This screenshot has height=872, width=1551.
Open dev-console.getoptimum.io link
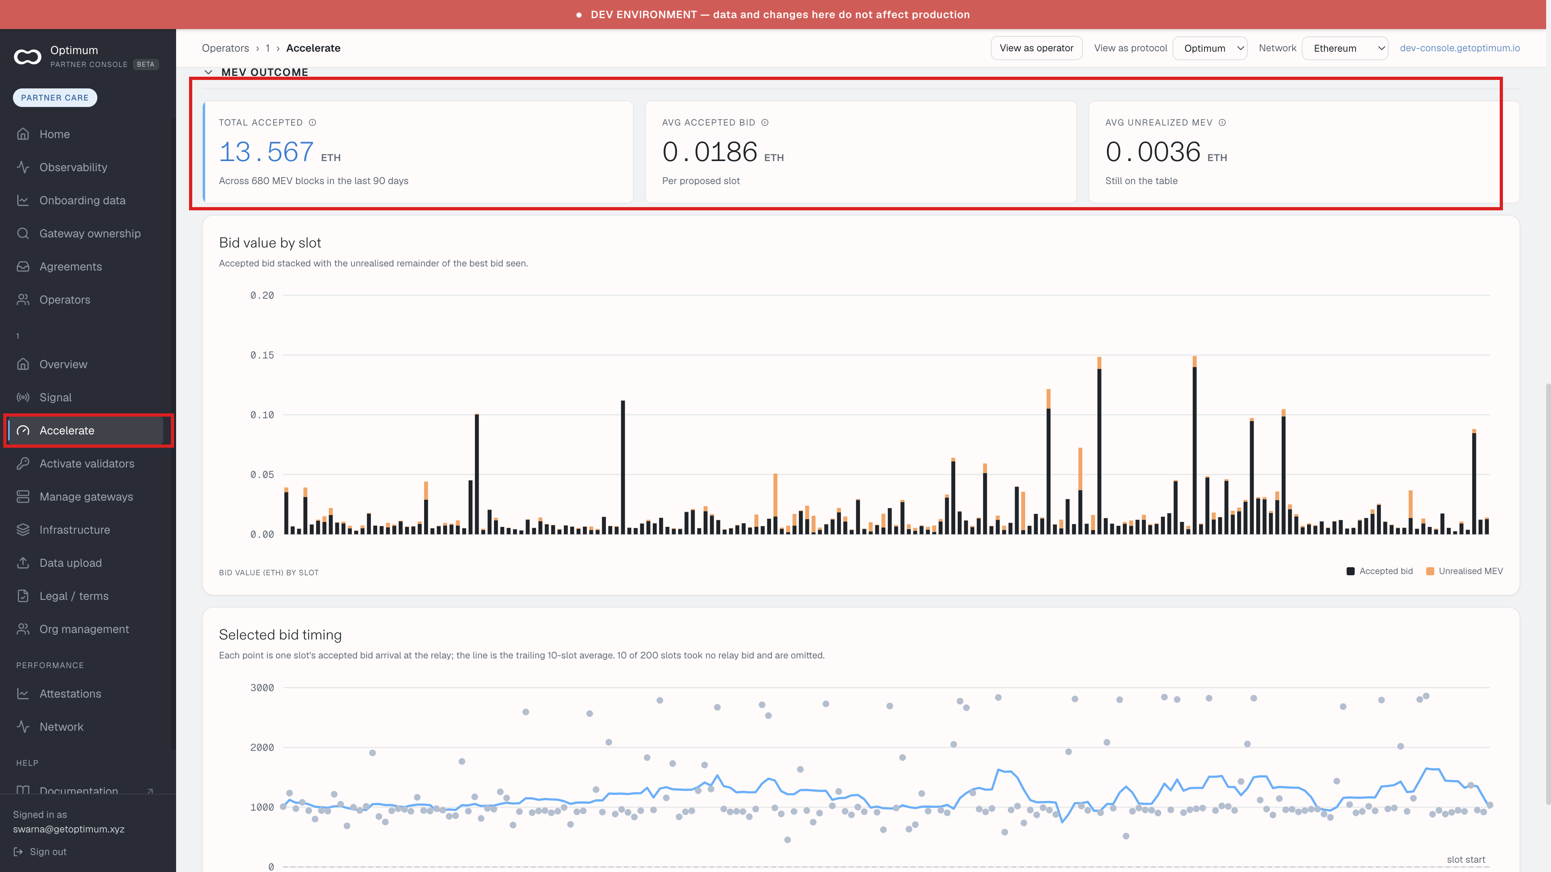click(1459, 48)
